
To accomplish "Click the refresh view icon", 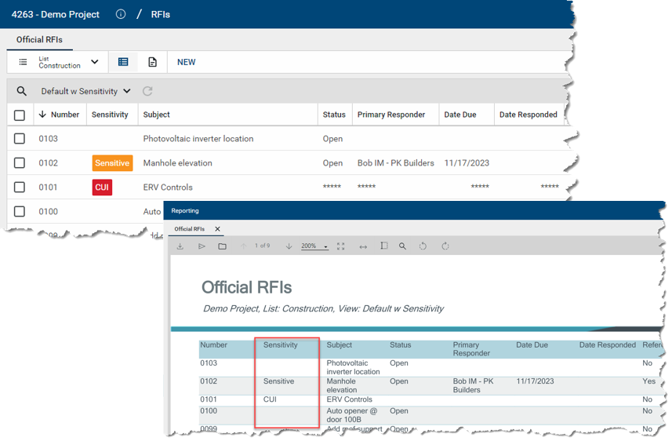I will 147,92.
